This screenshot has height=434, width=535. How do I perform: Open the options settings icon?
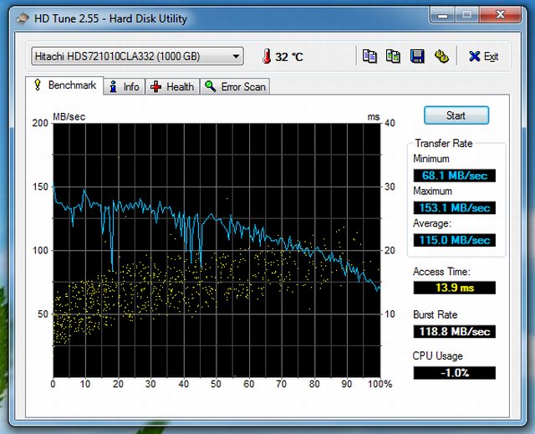point(441,56)
